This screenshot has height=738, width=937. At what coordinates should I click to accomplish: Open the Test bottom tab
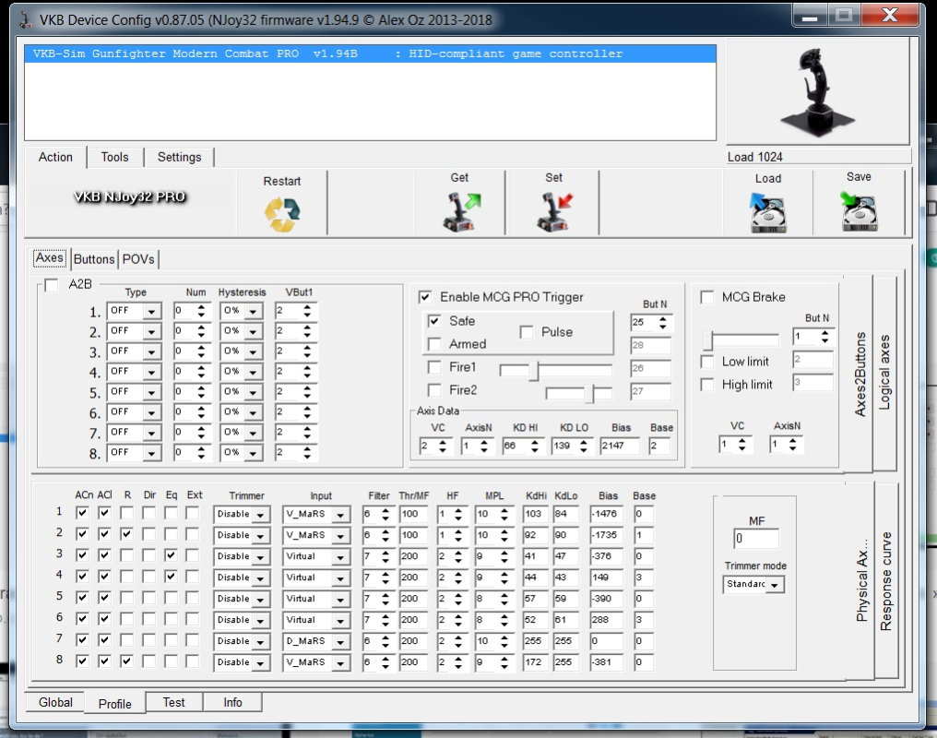174,703
